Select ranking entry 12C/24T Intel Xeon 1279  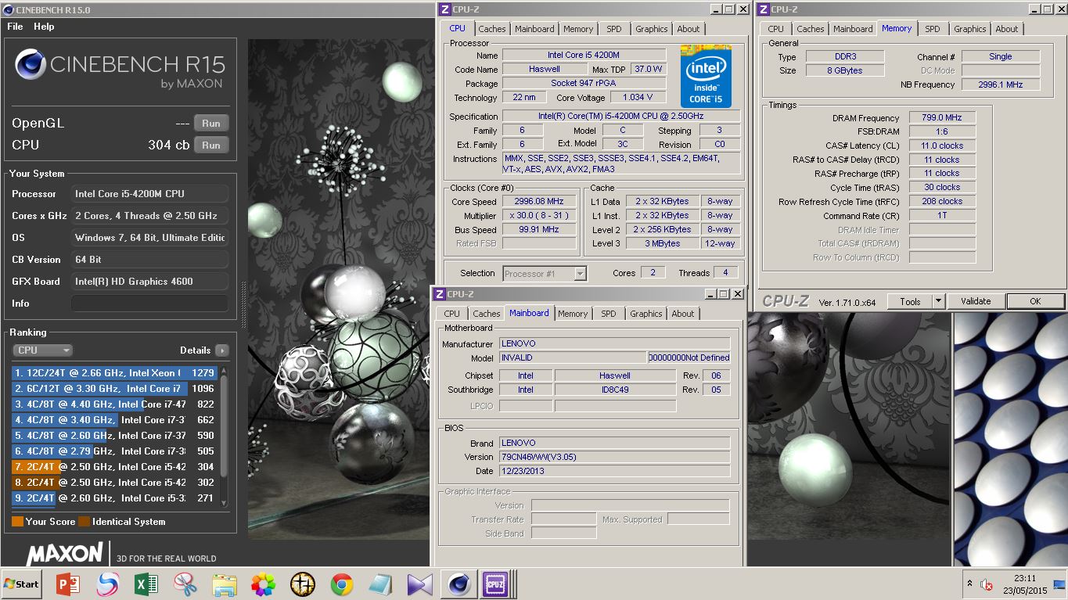coord(114,373)
